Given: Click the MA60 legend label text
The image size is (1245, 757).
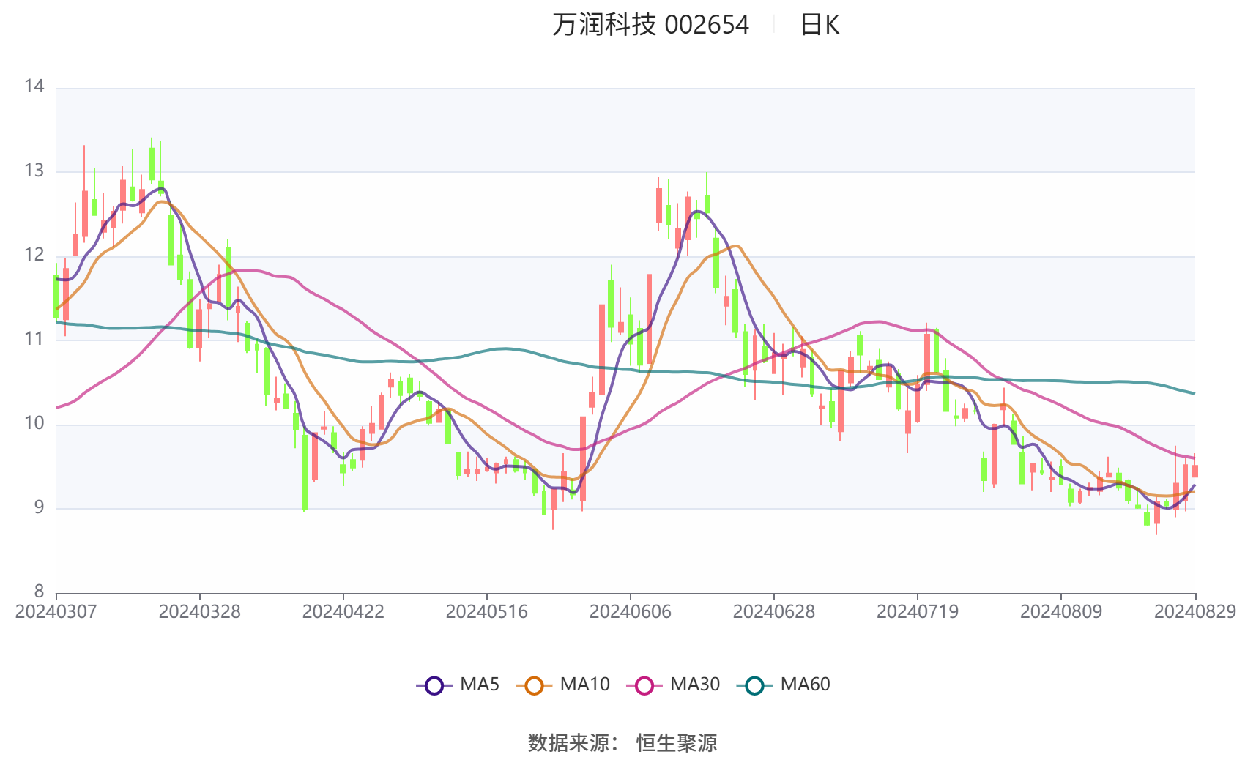Looking at the screenshot, I should pos(805,685).
